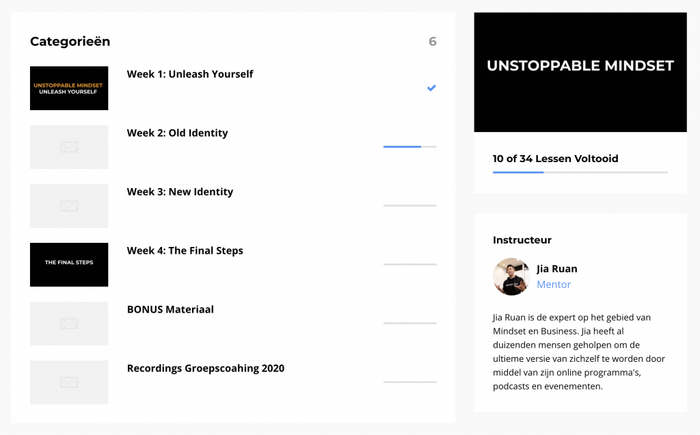Viewport: 700px width, 435px height.
Task: Click the category count number 6
Action: point(433,42)
